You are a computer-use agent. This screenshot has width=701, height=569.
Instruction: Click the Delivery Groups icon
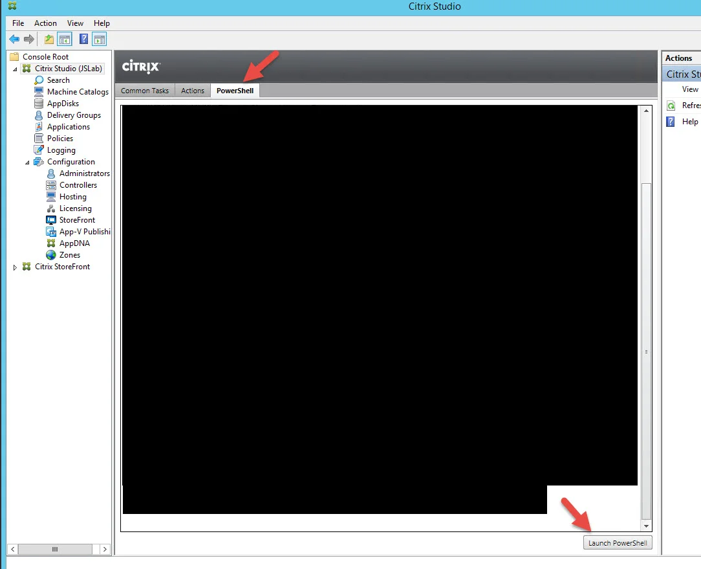39,115
